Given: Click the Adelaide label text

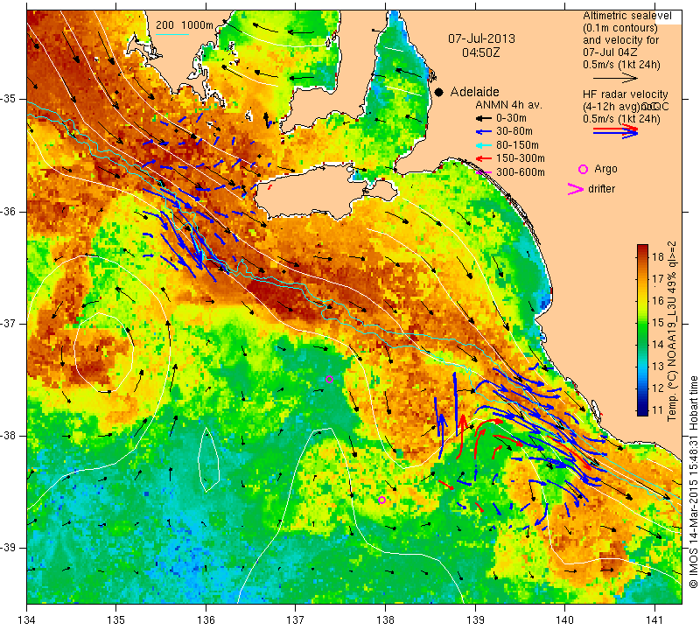Looking at the screenshot, I should (x=474, y=92).
